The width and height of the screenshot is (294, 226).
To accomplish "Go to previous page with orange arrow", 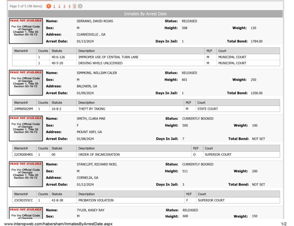I will 49,6.
